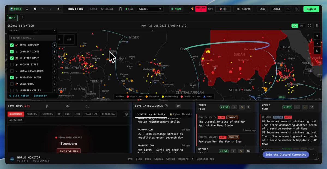Enable the Nuclear Sites layer
Image resolution: width=327 pixels, height=169 pixels.
pos(12,65)
